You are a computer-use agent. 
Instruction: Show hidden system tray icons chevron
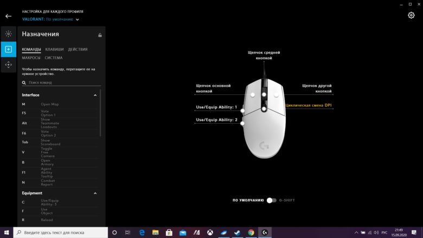(356, 233)
